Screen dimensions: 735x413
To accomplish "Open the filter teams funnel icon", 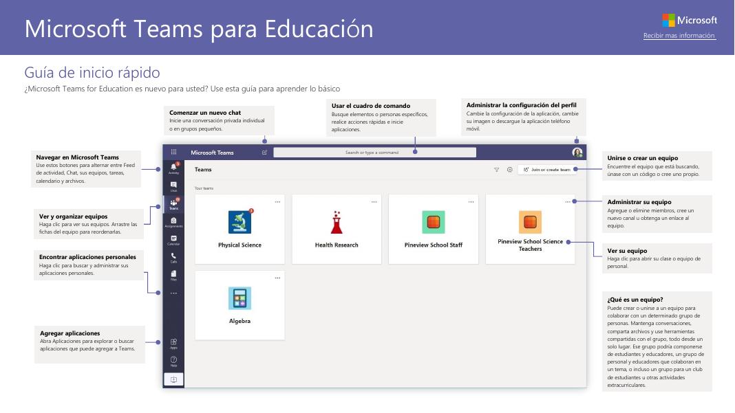I will click(x=496, y=170).
